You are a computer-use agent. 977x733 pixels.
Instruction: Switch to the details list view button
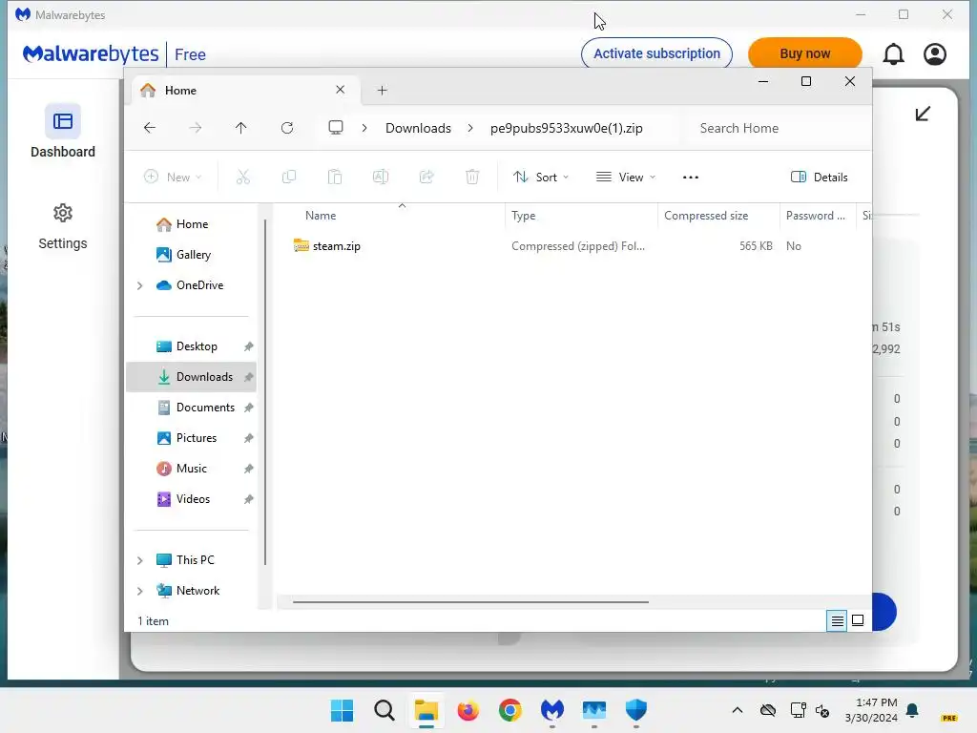837,620
